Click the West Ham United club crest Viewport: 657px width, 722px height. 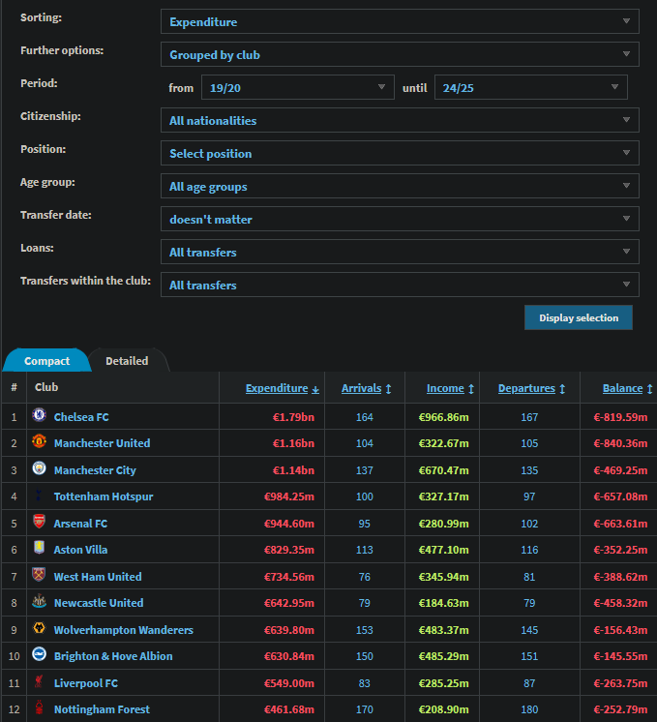click(x=39, y=575)
